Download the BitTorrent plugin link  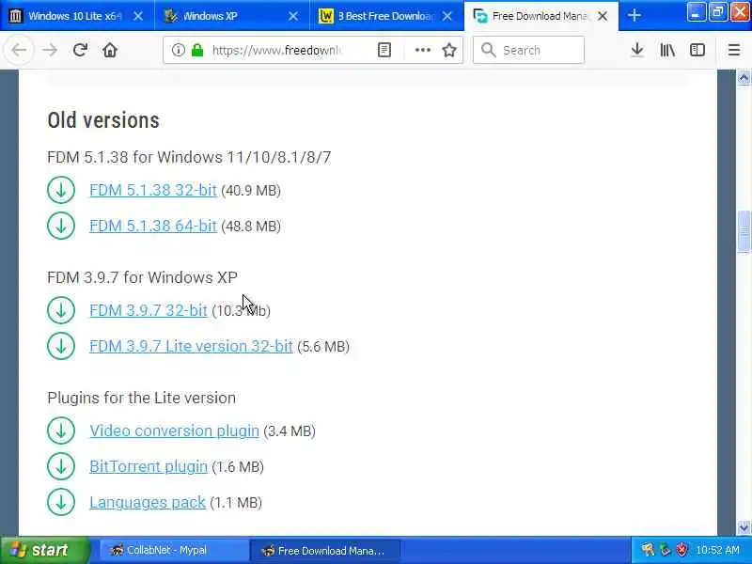coord(149,466)
